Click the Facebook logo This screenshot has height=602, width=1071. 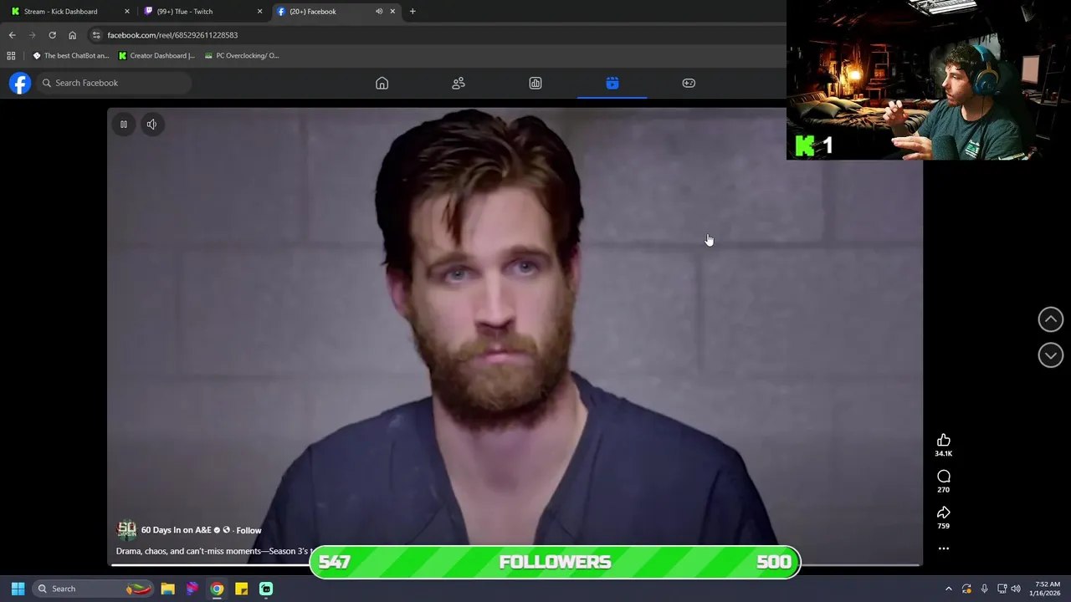pyautogui.click(x=20, y=83)
